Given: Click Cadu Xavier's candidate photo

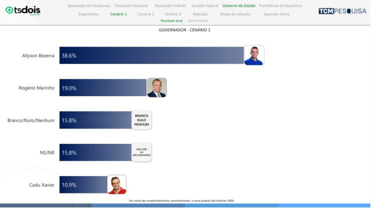Looking at the screenshot, I should click(x=117, y=184).
